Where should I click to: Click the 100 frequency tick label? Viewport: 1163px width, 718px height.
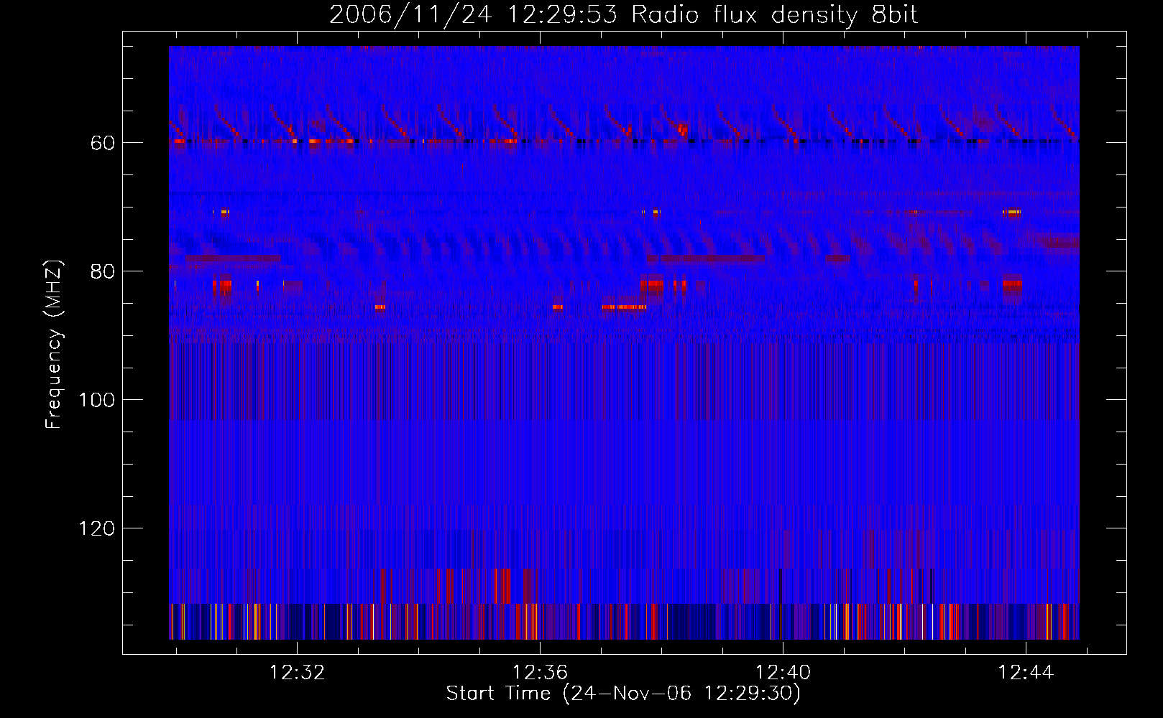tap(96, 400)
